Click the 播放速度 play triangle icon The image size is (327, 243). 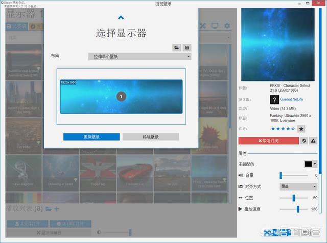240,209
